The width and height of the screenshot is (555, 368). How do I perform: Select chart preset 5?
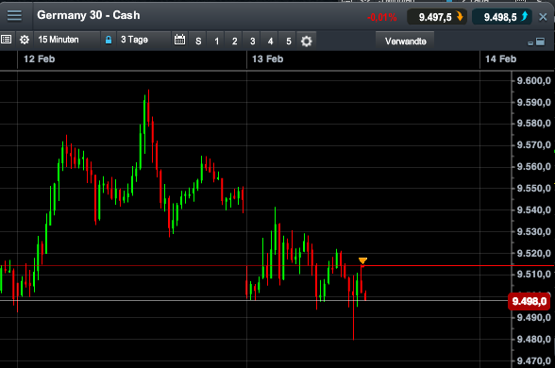point(289,42)
